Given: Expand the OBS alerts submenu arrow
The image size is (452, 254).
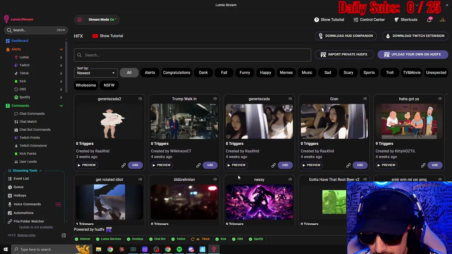Looking at the screenshot, I should [x=61, y=89].
